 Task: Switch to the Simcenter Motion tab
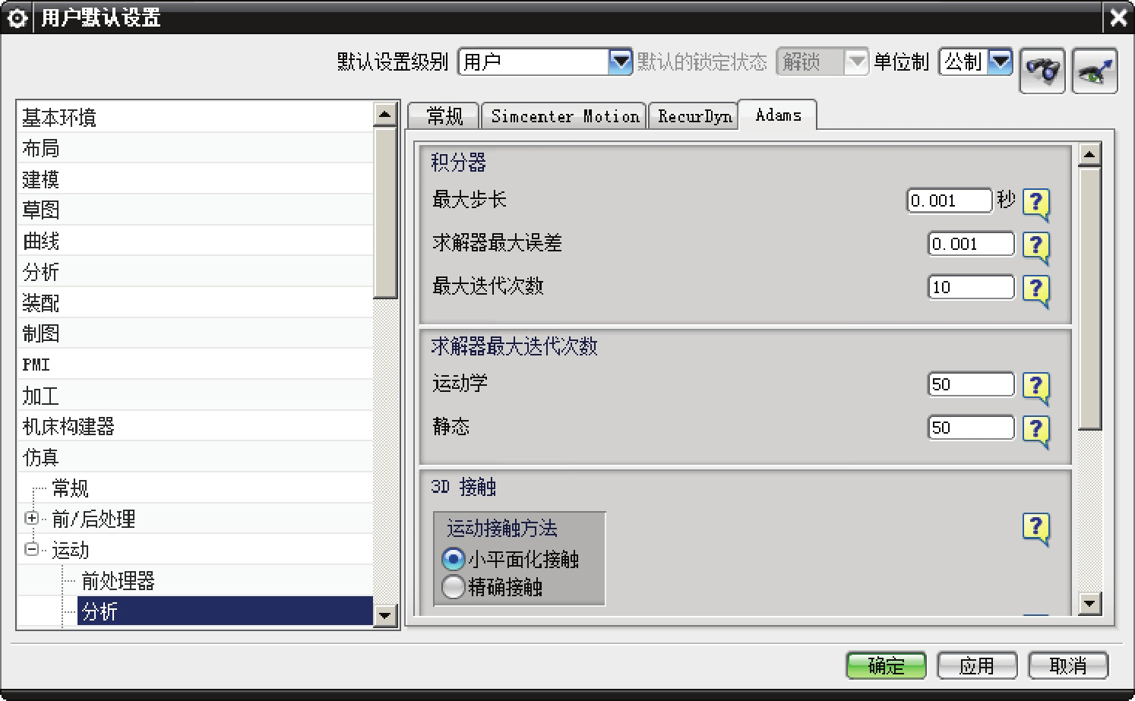pos(564,116)
